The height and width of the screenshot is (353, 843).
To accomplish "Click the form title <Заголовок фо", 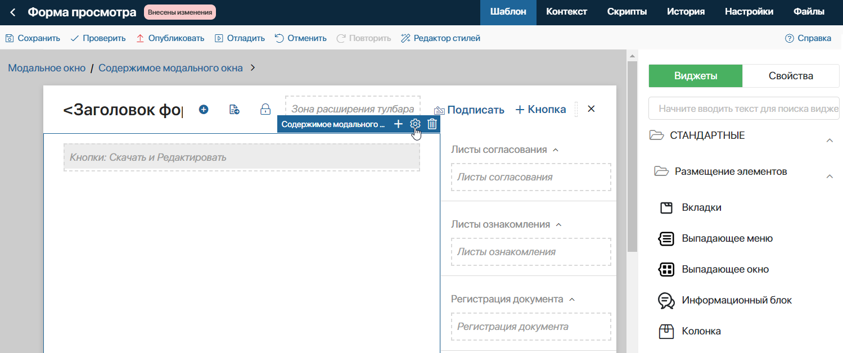I will pyautogui.click(x=123, y=110).
